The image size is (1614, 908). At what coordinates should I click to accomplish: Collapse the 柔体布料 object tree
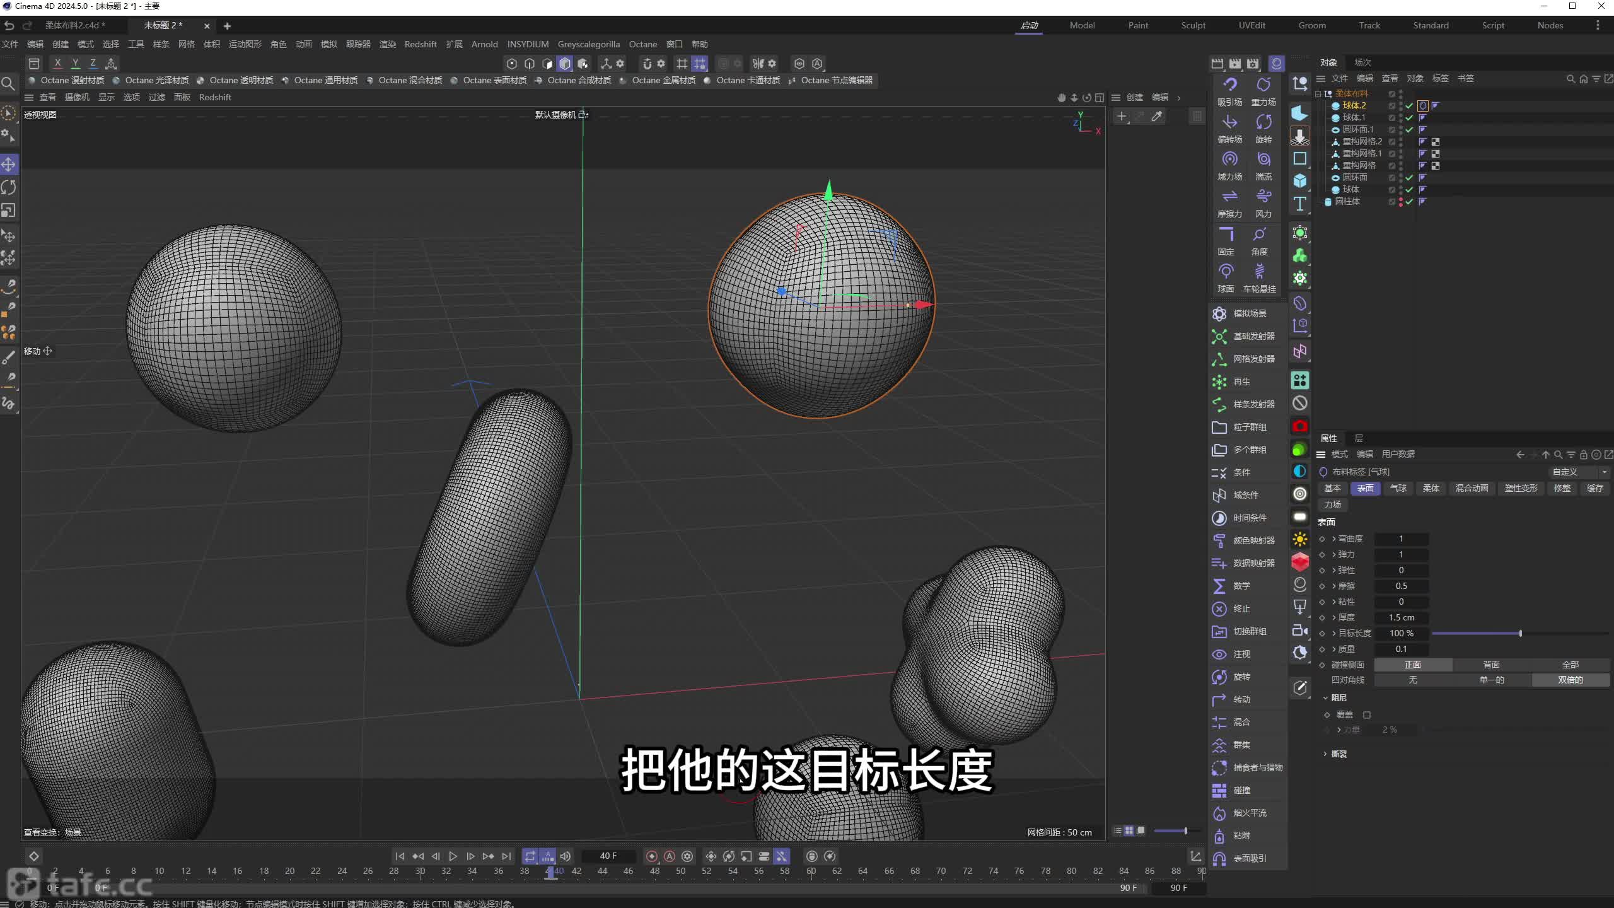click(1318, 93)
